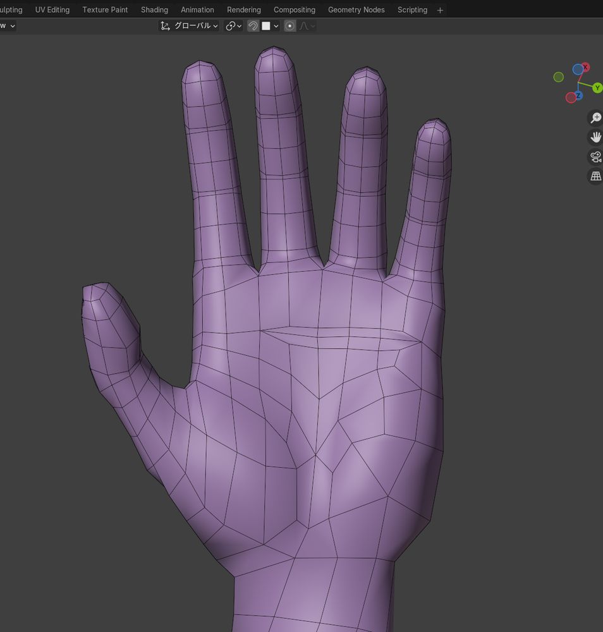Click the hand pan view button
Image resolution: width=603 pixels, height=632 pixels.
tap(595, 137)
